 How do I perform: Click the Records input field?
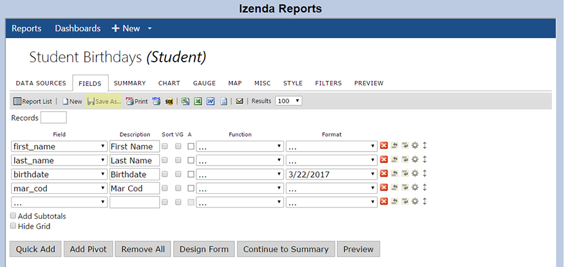53,117
